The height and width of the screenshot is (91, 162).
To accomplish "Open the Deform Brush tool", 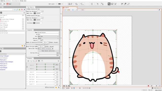I will click(x=122, y=4).
